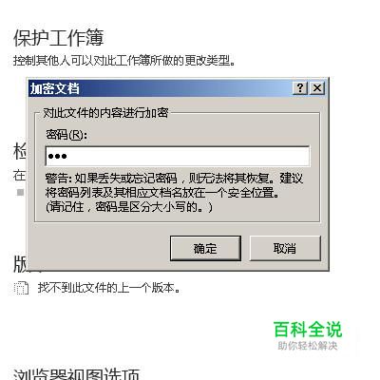Cancel encryption with the 取消 button
Image resolution: width=380 pixels, height=380 pixels.
tap(285, 248)
